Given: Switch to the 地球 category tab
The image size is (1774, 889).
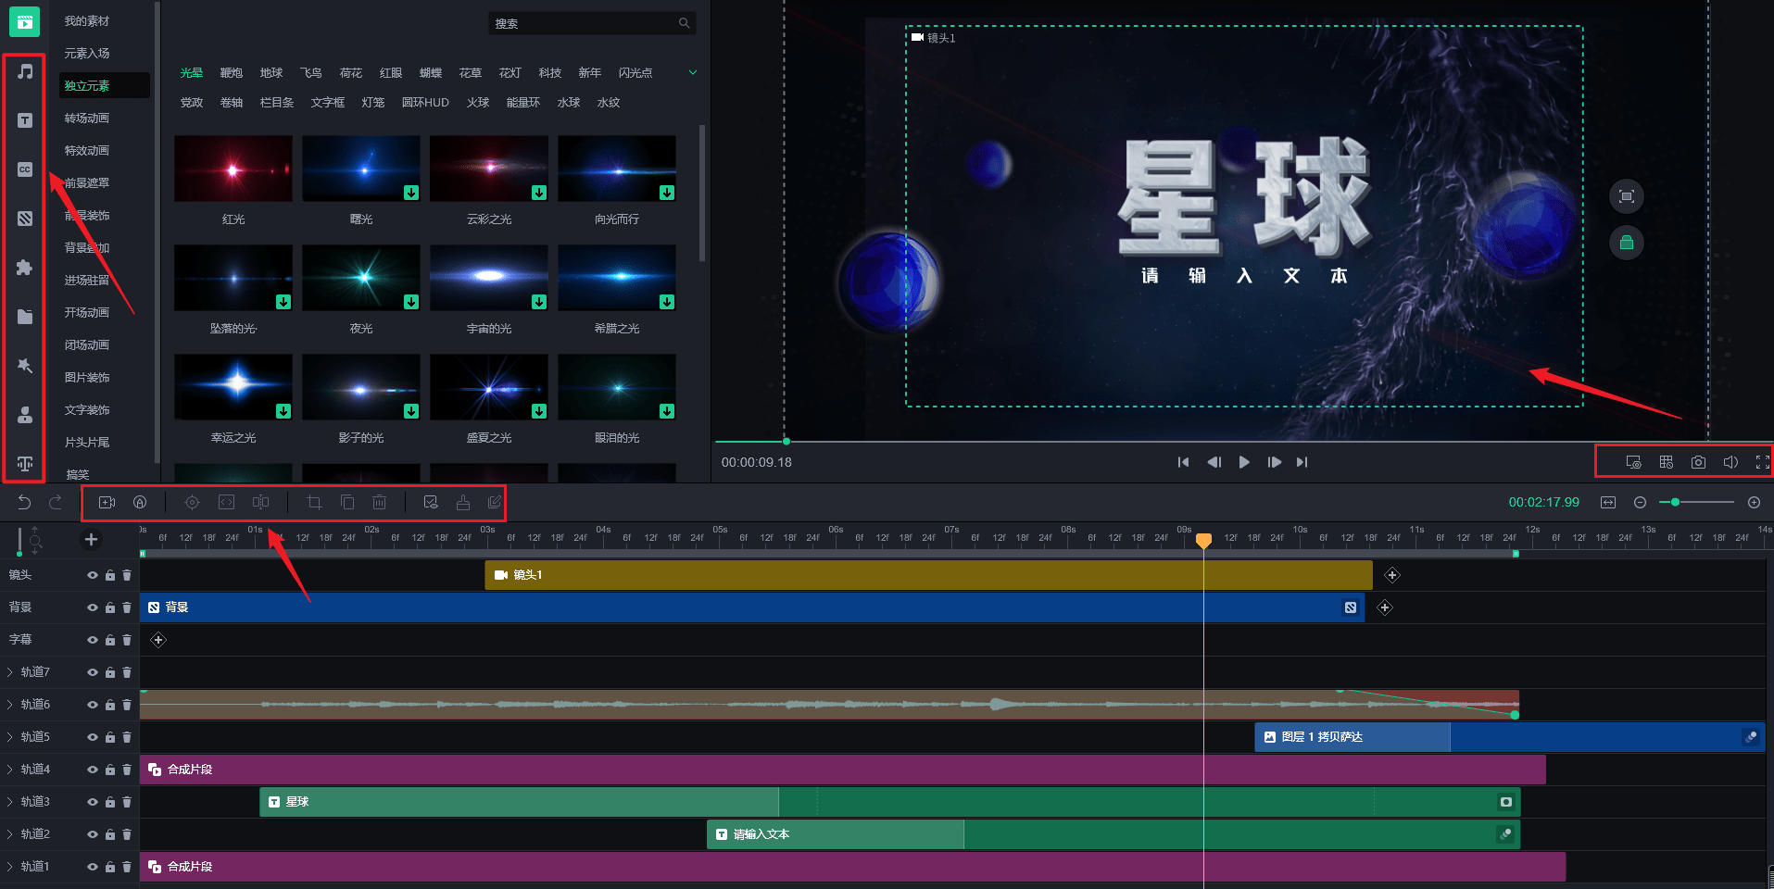Looking at the screenshot, I should click(x=271, y=73).
